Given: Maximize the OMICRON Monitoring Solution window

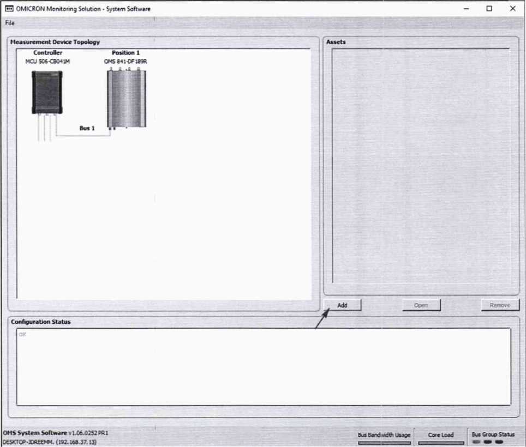Looking at the screenshot, I should click(489, 9).
